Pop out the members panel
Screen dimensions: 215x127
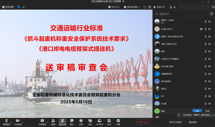(171, 7)
